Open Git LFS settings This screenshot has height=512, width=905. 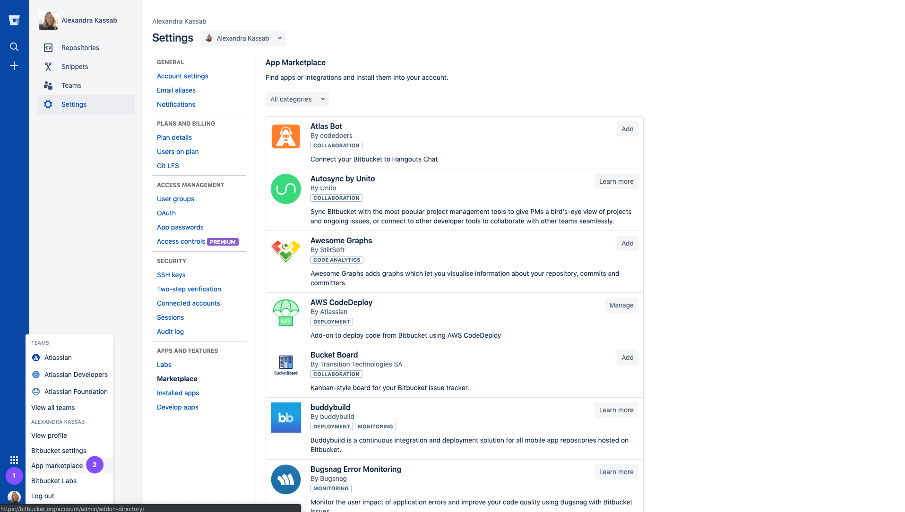[x=168, y=166]
